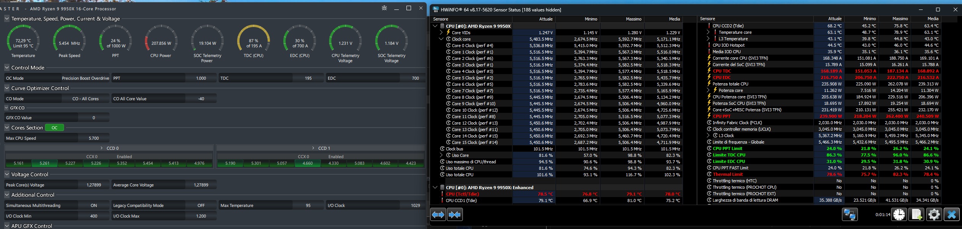The width and height of the screenshot is (962, 229).
Task: Click left panel Attuale column header
Action: (534, 19)
